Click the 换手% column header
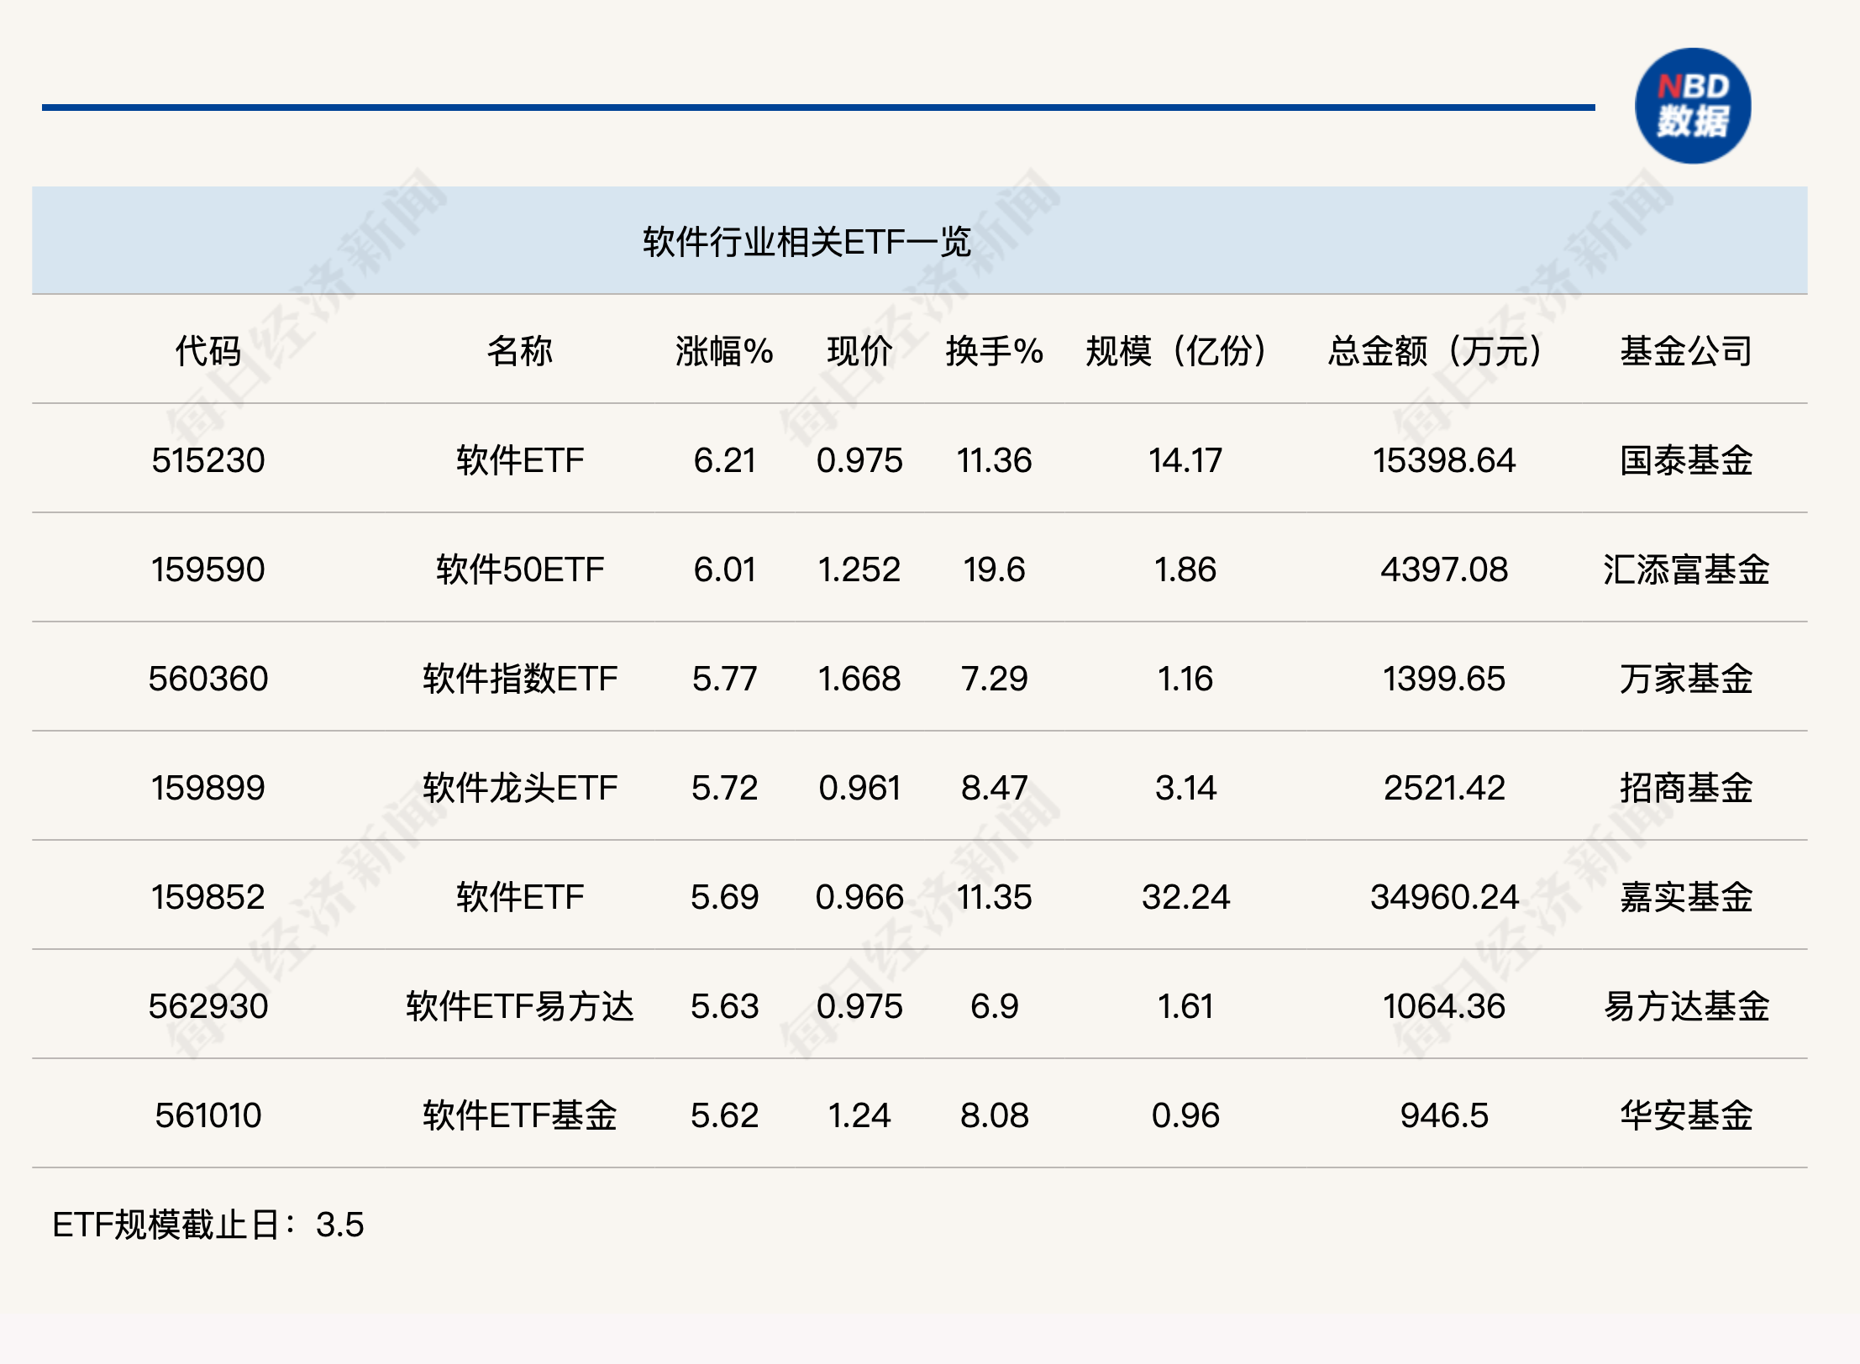The height and width of the screenshot is (1364, 1860). pos(994,350)
